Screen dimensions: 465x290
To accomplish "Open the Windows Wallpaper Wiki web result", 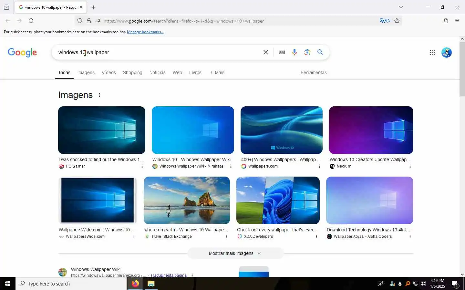I will (96, 269).
